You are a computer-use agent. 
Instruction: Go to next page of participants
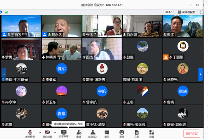point(200,74)
